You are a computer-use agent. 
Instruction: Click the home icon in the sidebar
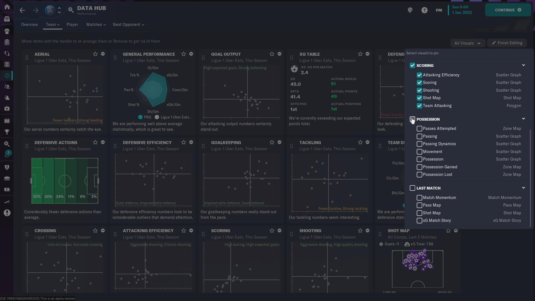[7, 7]
